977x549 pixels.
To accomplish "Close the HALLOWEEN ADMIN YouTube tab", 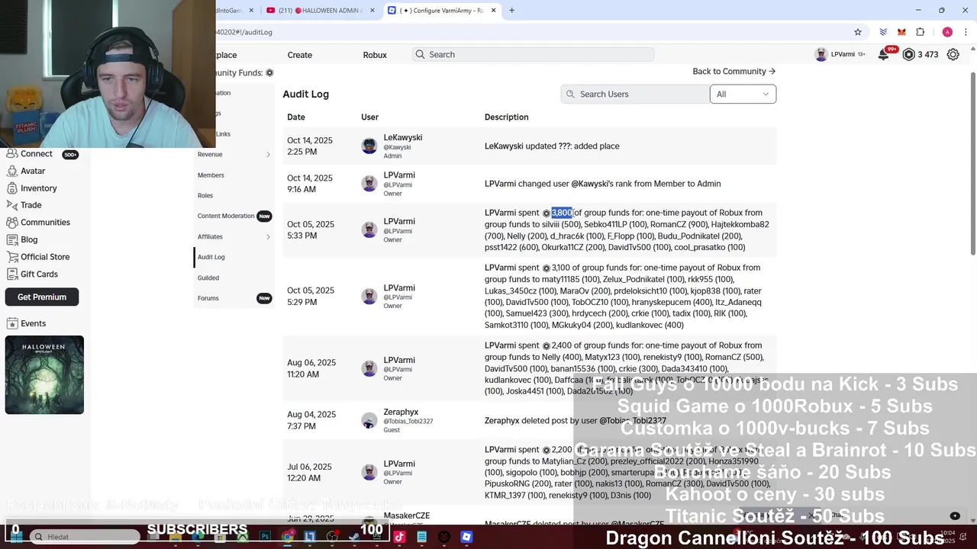I will click(x=372, y=11).
